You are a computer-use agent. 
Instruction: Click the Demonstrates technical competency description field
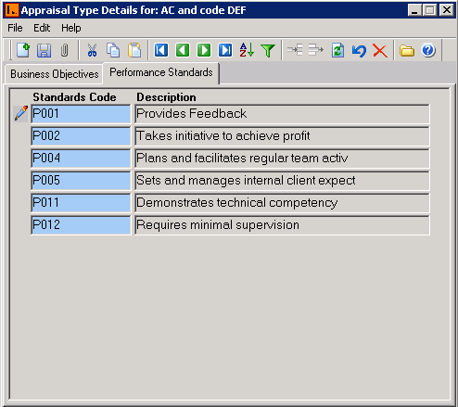click(282, 203)
